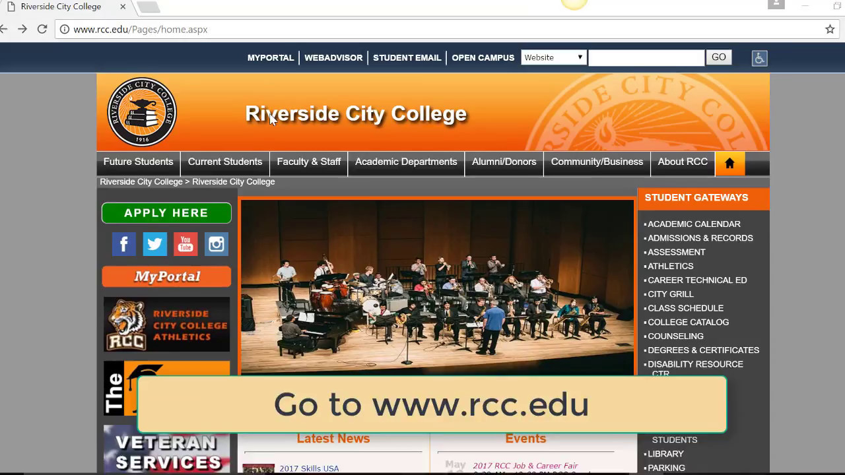Open the Current Students menu
845x475 pixels.
(225, 162)
